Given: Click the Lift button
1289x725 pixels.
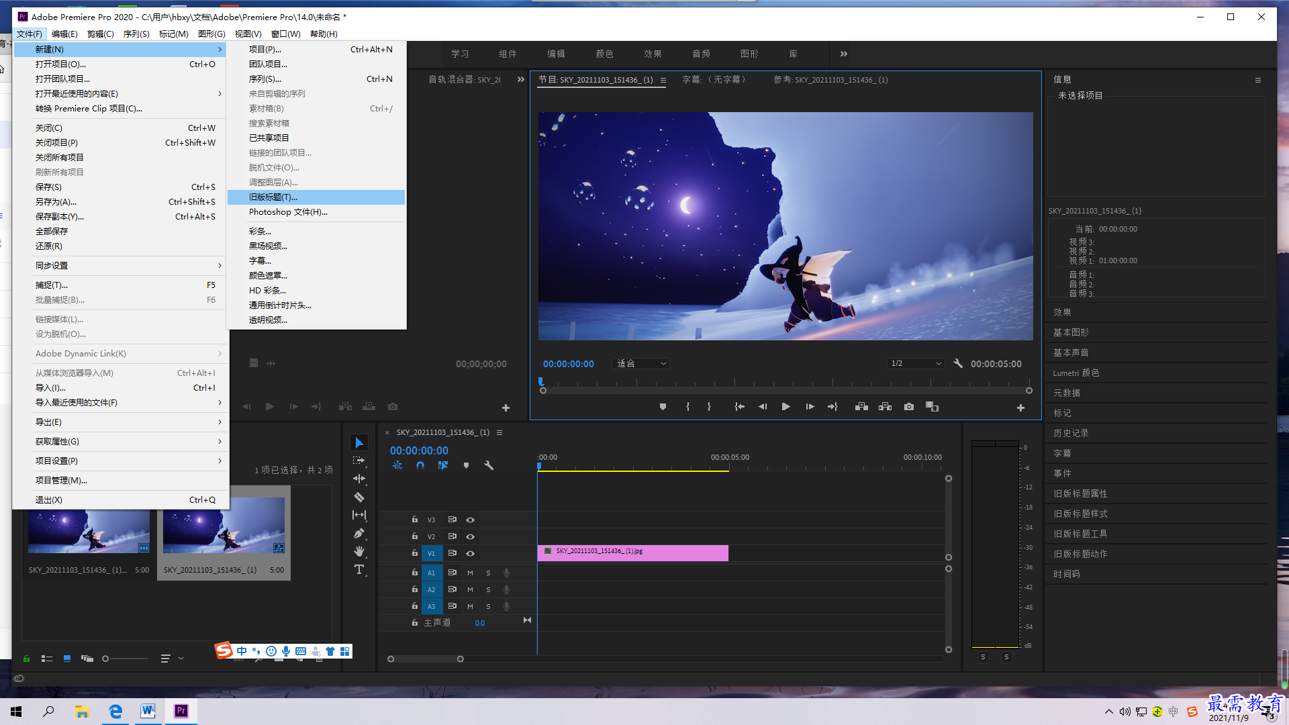Looking at the screenshot, I should click(x=861, y=407).
